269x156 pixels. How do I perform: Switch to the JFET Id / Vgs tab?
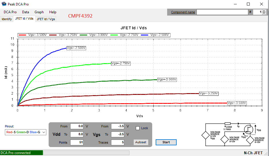(46, 19)
